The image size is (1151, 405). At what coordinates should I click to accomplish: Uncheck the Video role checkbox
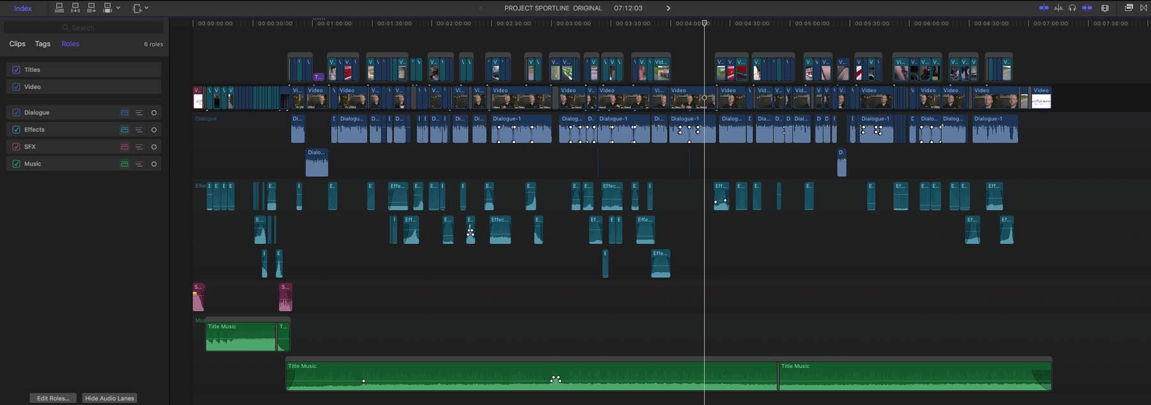16,87
